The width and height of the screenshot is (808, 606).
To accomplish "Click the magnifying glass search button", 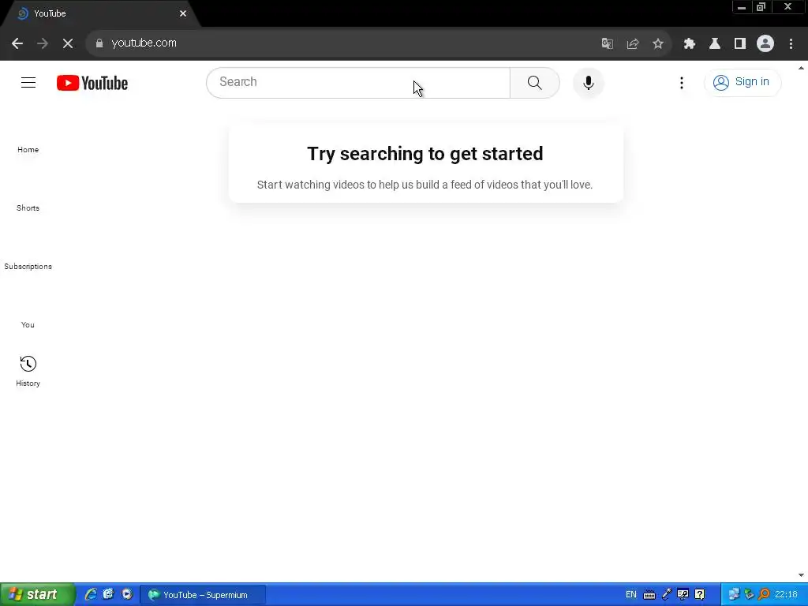I will click(535, 82).
